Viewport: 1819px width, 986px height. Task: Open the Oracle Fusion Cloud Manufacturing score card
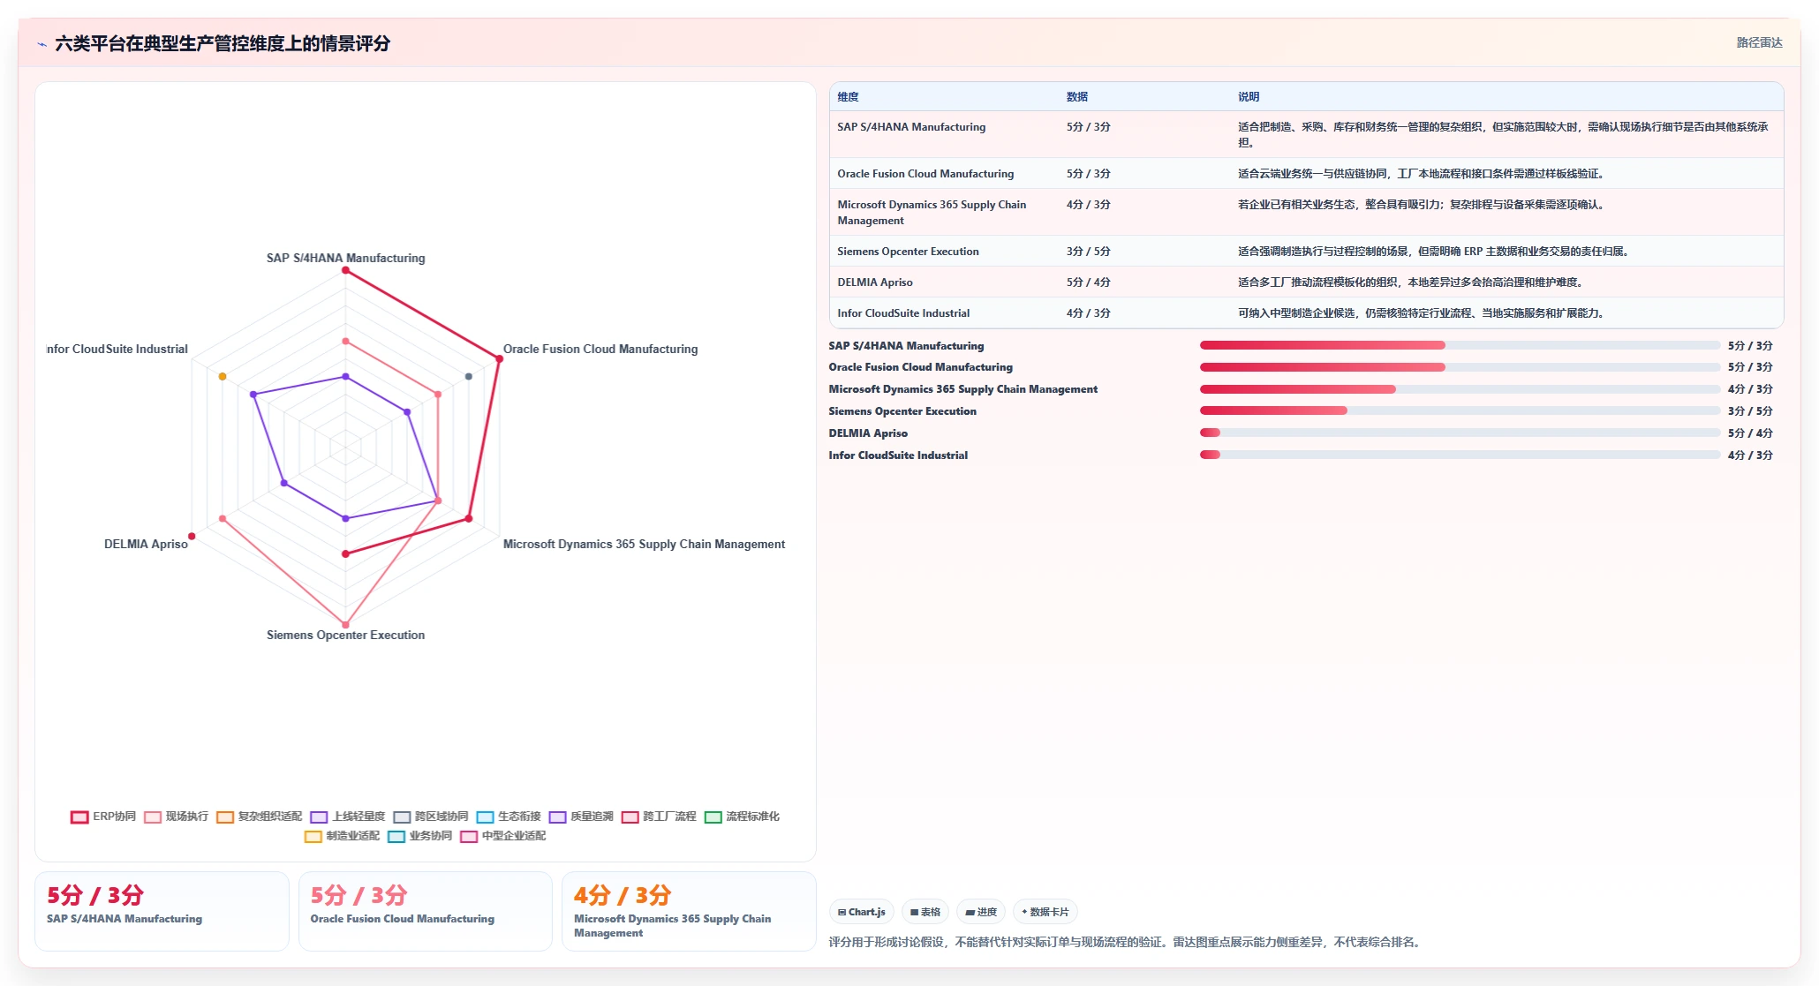click(x=426, y=911)
